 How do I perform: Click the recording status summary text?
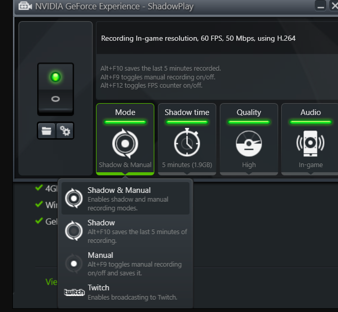pyautogui.click(x=198, y=38)
